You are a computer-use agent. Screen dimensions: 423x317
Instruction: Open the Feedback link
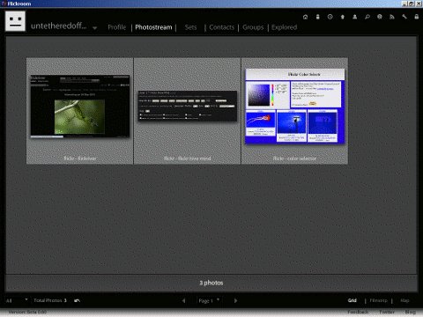click(x=358, y=312)
